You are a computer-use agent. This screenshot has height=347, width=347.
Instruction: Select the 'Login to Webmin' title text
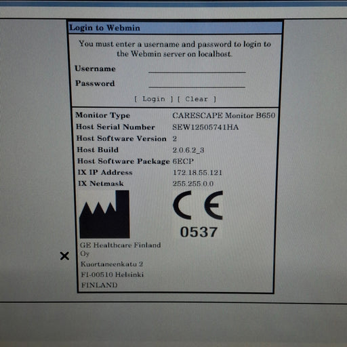[104, 28]
